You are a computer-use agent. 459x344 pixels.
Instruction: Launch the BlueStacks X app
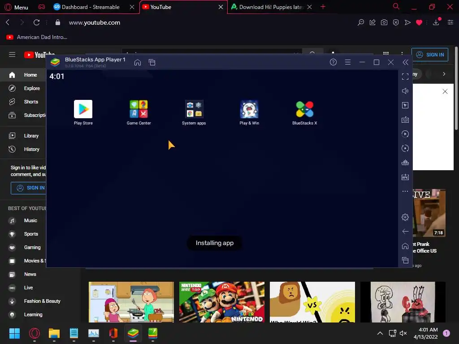[304, 112]
